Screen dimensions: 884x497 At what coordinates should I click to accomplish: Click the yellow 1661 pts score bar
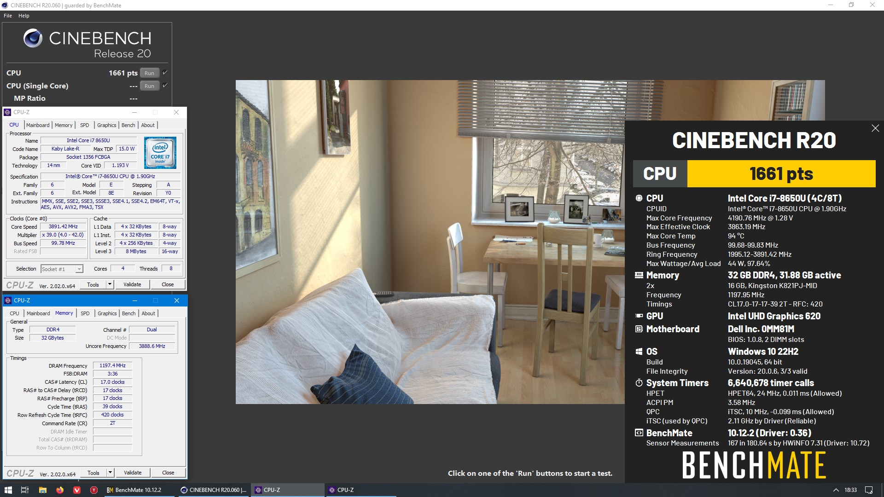[781, 173]
